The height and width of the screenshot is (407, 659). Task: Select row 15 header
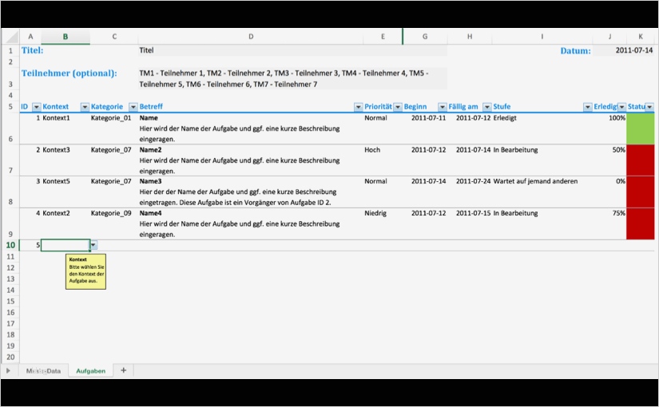[10, 301]
